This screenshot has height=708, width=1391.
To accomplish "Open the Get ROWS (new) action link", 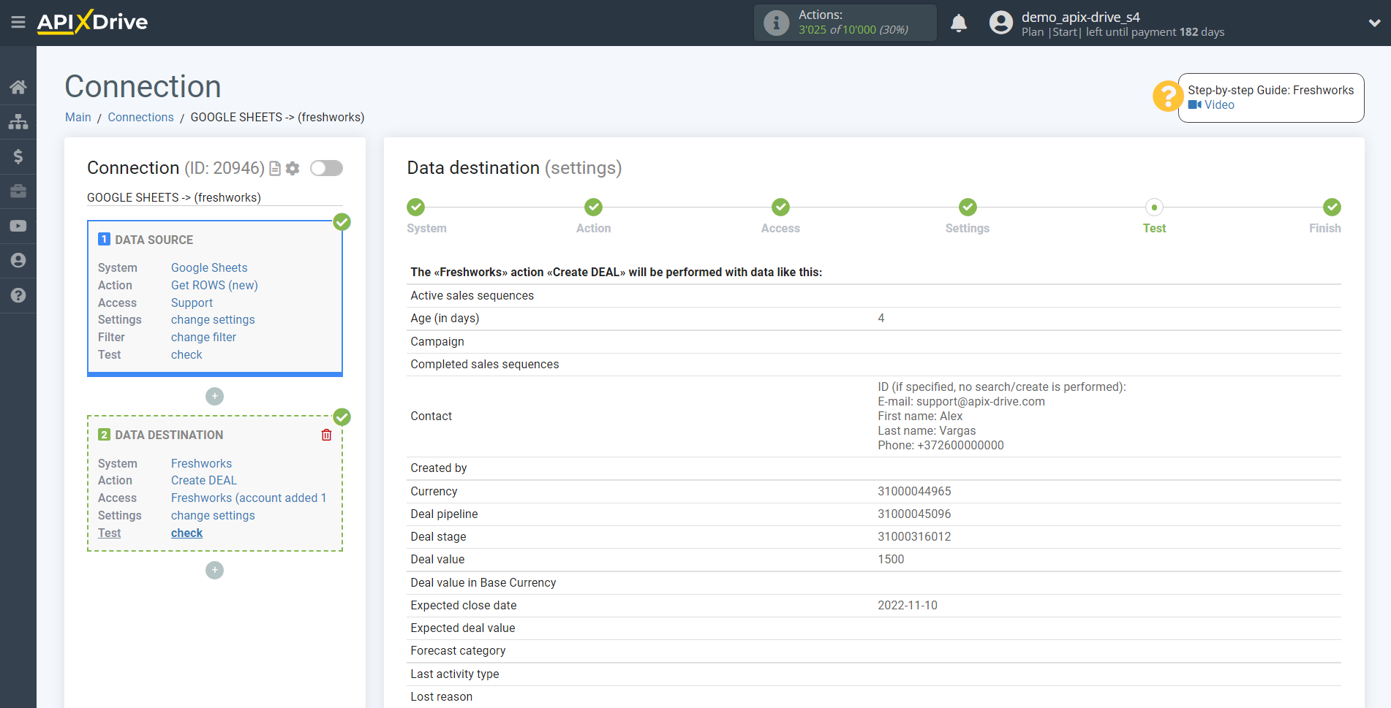I will [214, 285].
